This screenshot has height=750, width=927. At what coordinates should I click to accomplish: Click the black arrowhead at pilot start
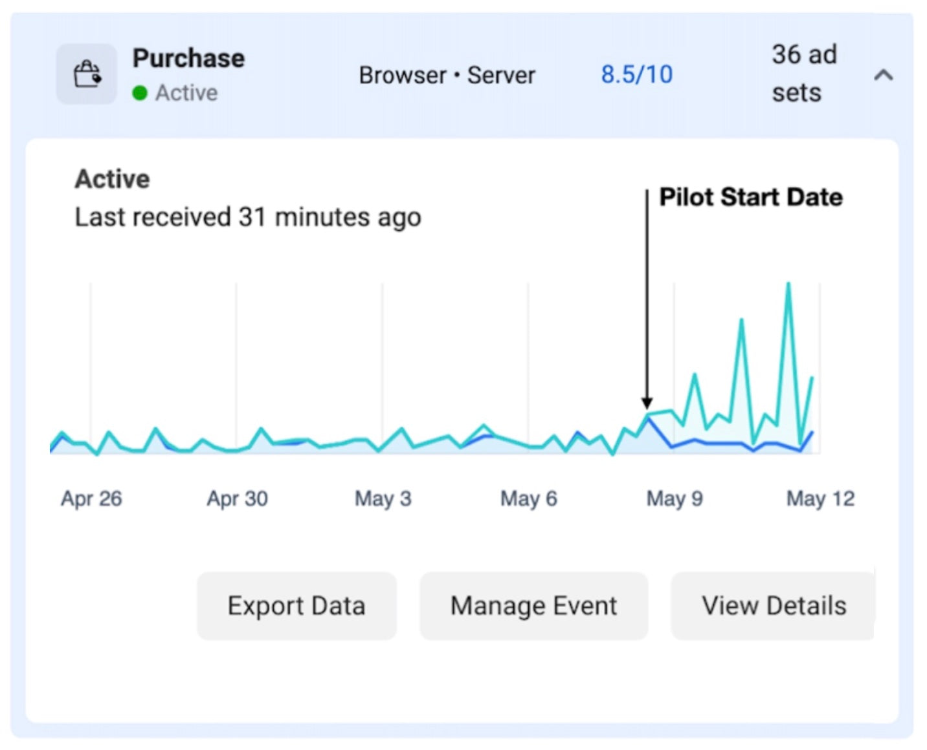[x=647, y=403]
